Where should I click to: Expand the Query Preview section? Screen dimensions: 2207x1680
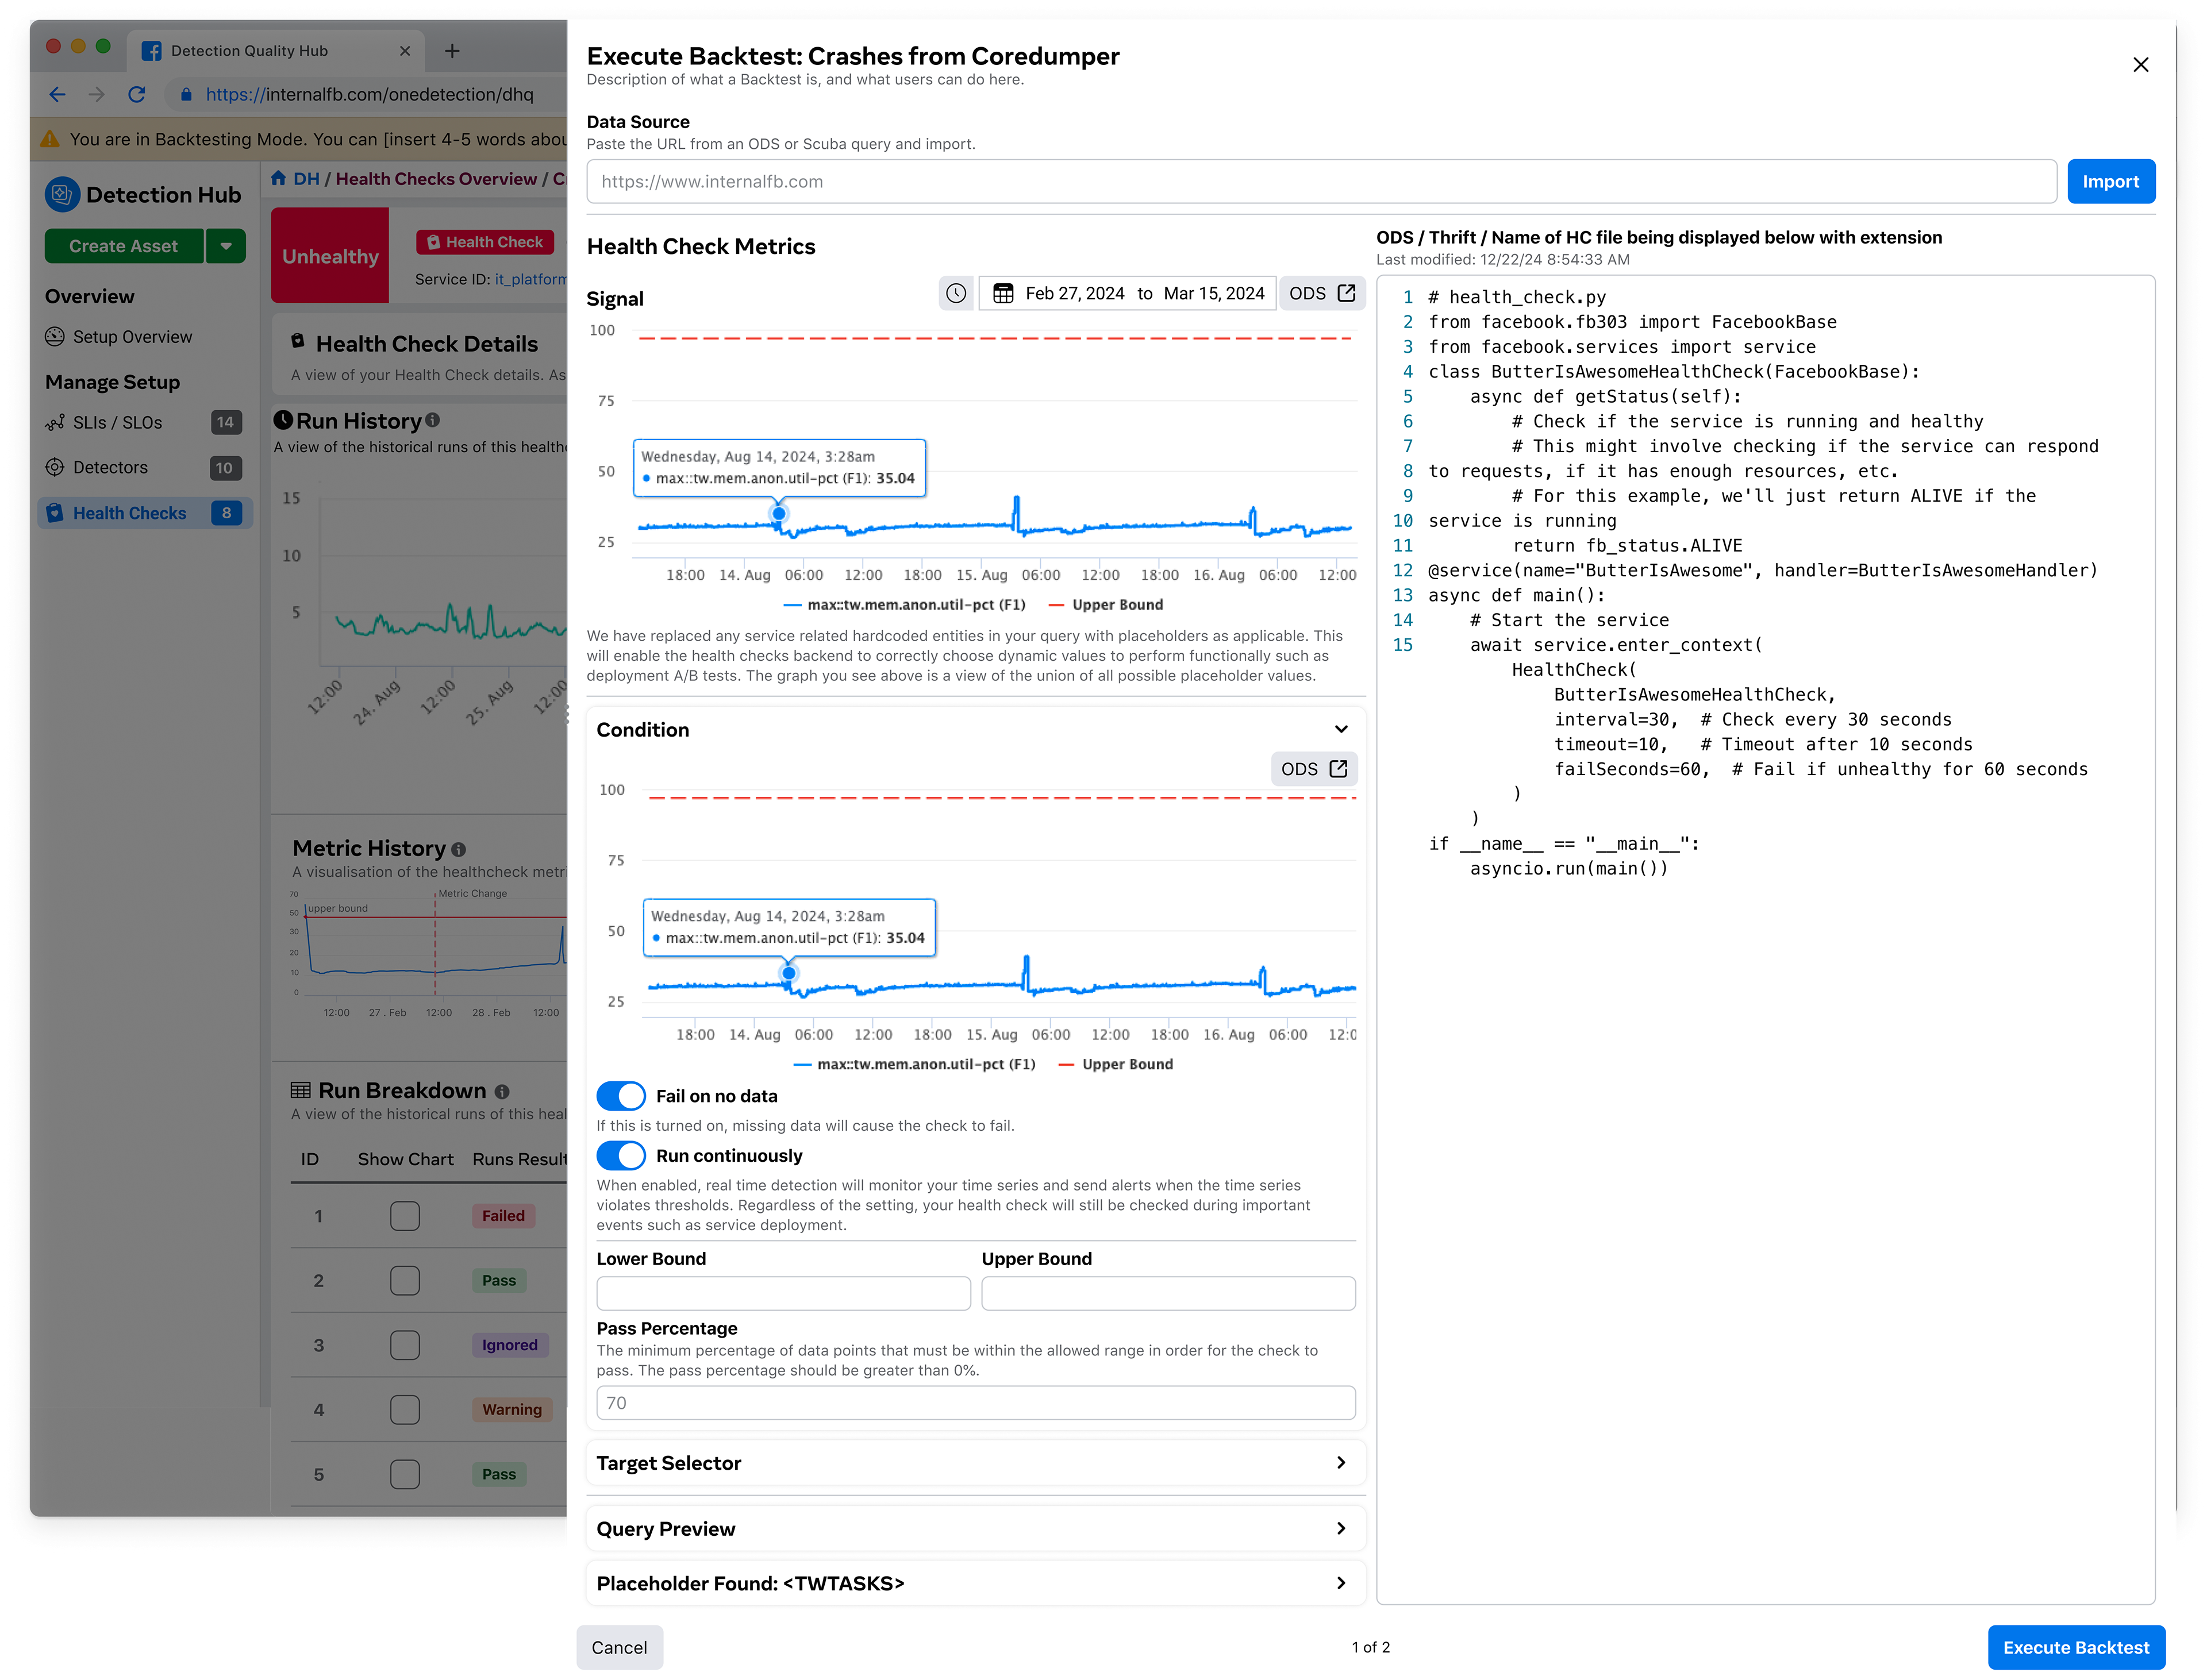pyautogui.click(x=975, y=1529)
